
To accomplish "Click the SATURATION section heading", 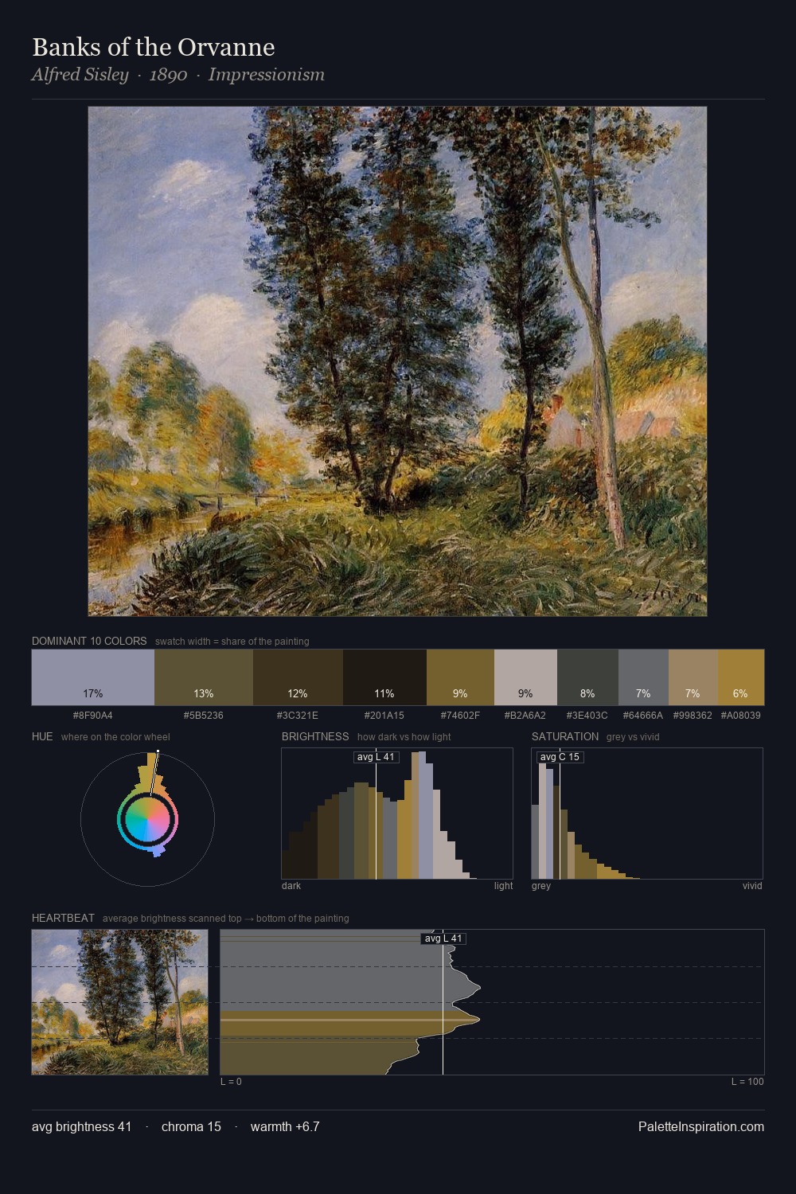I will 565,736.
